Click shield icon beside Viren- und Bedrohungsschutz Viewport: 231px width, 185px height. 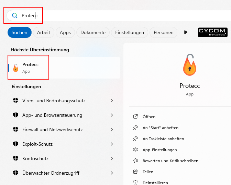coord(15,101)
